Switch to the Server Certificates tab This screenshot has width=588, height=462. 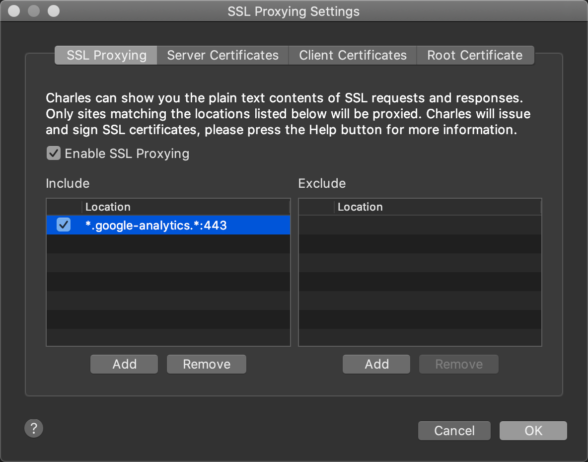pos(222,55)
